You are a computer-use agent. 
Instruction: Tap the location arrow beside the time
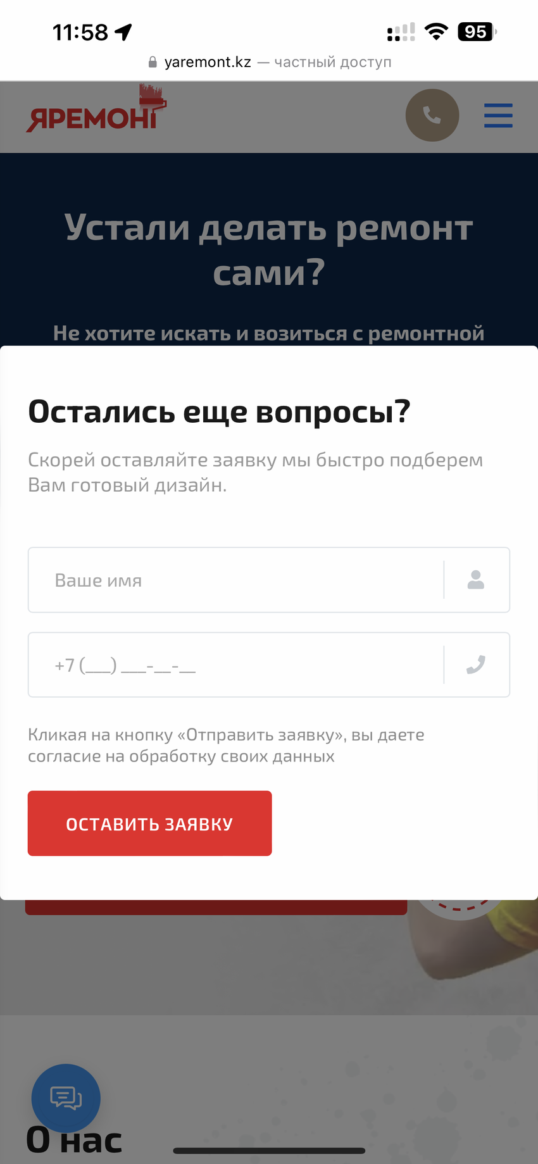point(123,32)
